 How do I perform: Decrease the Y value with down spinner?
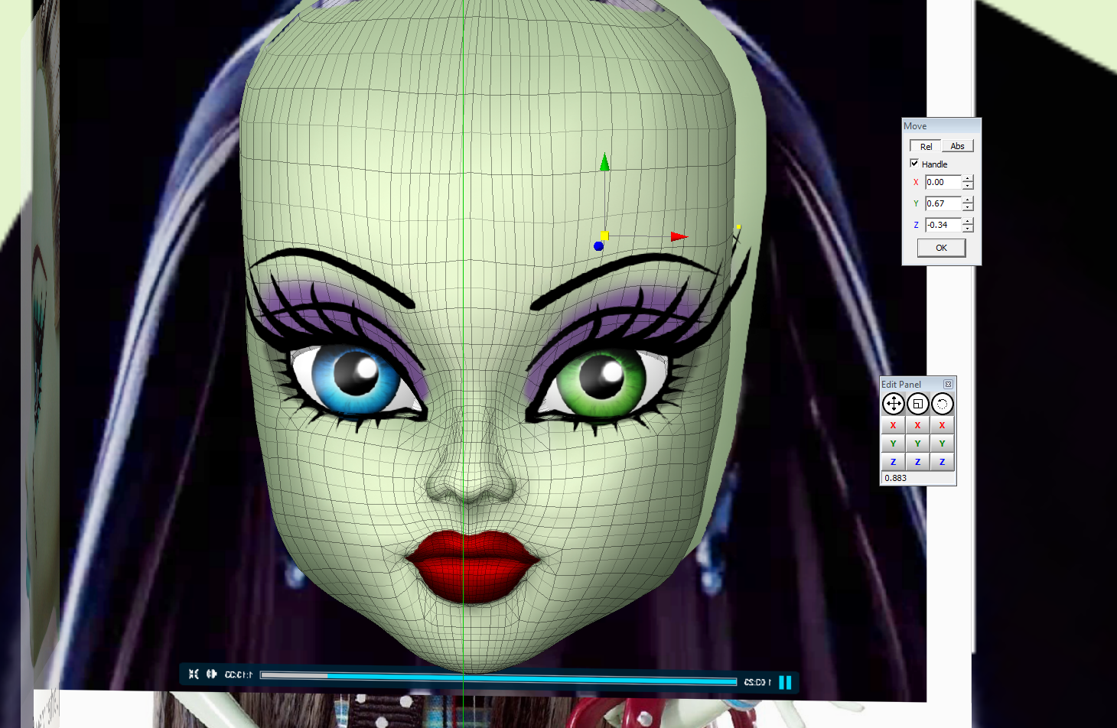tap(968, 207)
